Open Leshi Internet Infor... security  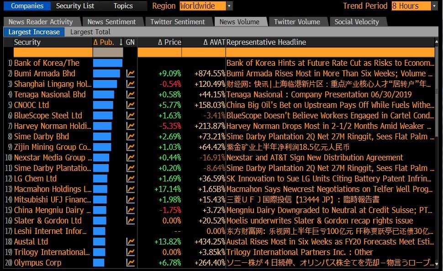[x=50, y=231]
